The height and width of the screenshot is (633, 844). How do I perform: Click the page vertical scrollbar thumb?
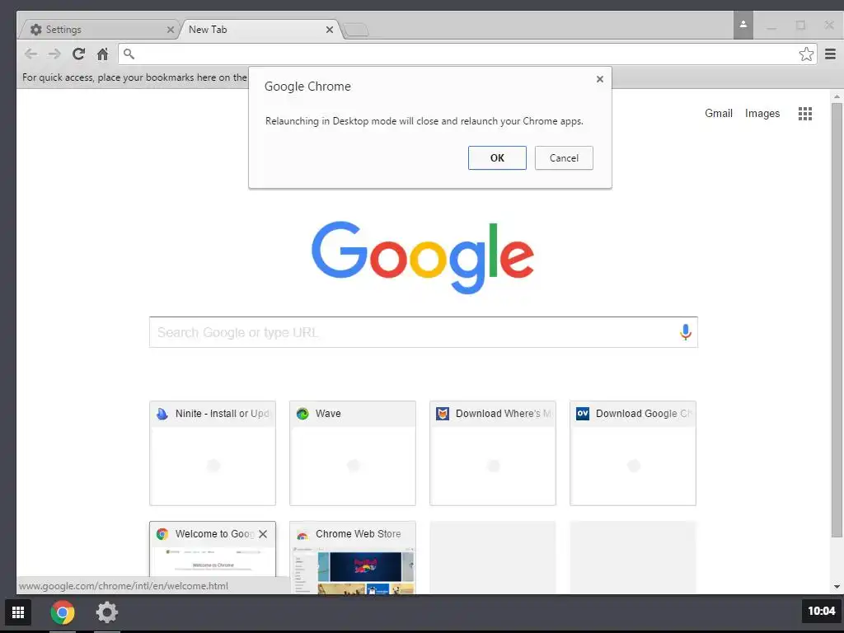click(836, 320)
